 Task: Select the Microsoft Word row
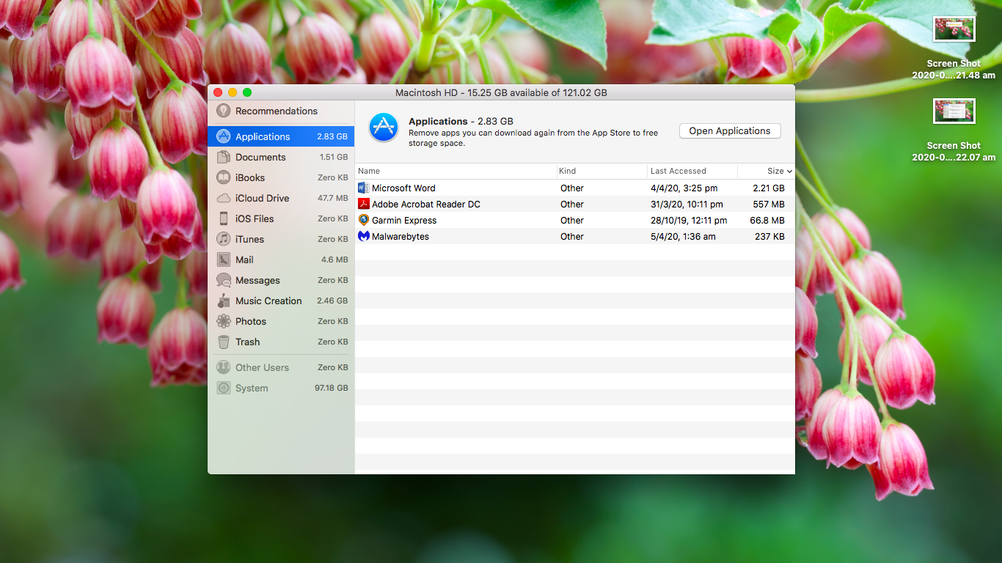click(x=403, y=188)
